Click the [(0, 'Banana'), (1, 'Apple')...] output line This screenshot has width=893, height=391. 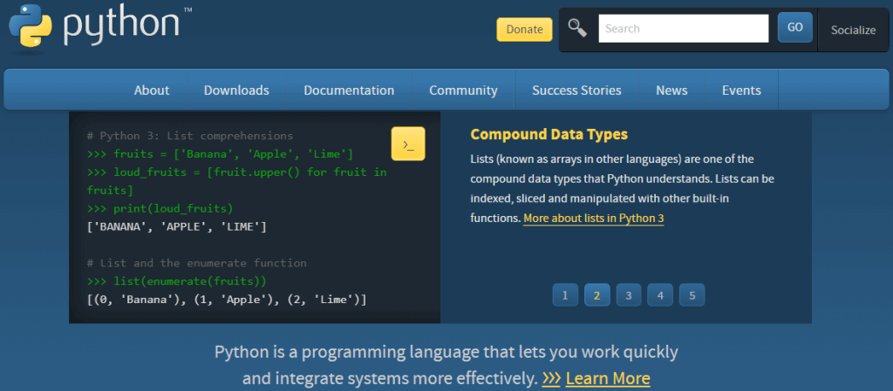tap(227, 300)
